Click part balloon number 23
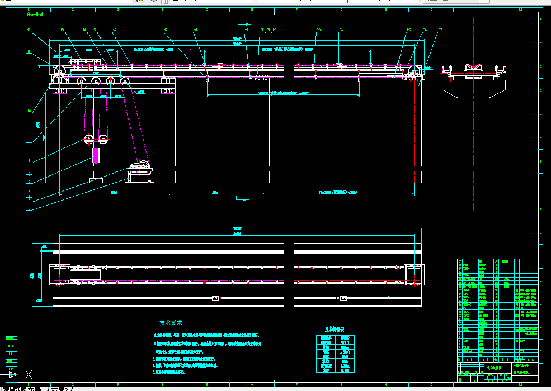 pyautogui.click(x=318, y=30)
